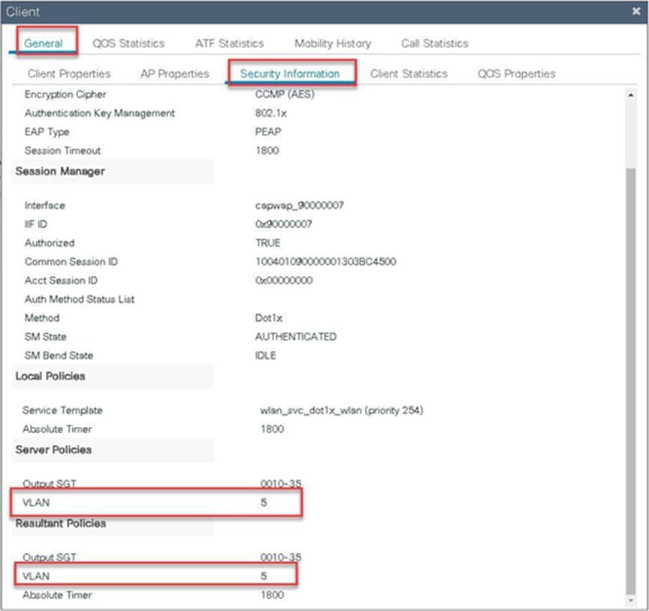Image resolution: width=649 pixels, height=611 pixels.
Task: Select the Client Statistics sub-tab
Action: click(409, 74)
